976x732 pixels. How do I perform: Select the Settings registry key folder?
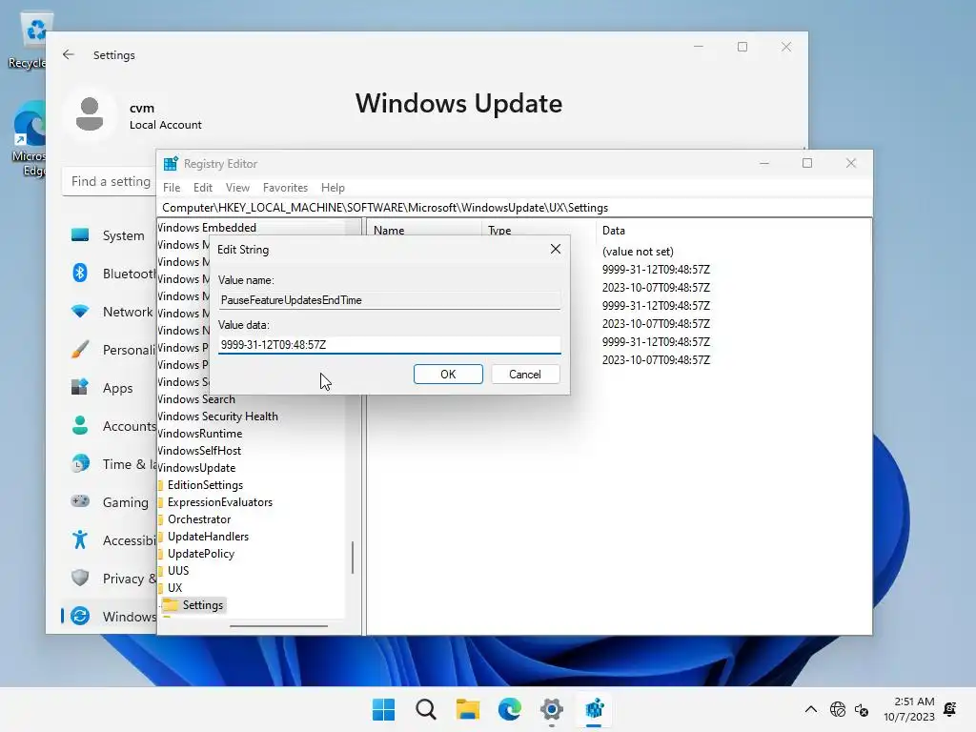click(193, 605)
